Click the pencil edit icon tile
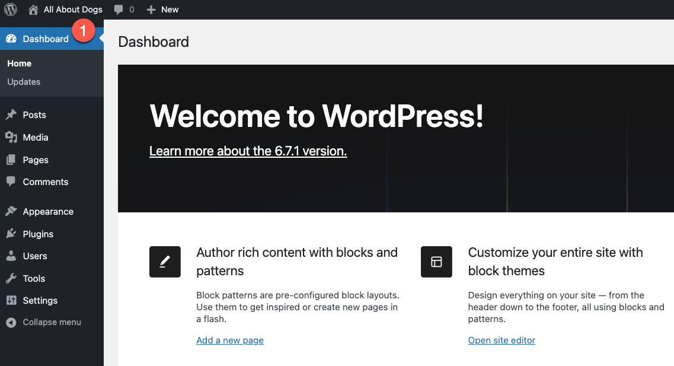674x366 pixels. click(165, 262)
